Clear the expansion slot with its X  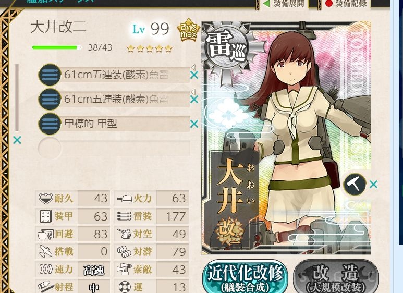(373, 184)
